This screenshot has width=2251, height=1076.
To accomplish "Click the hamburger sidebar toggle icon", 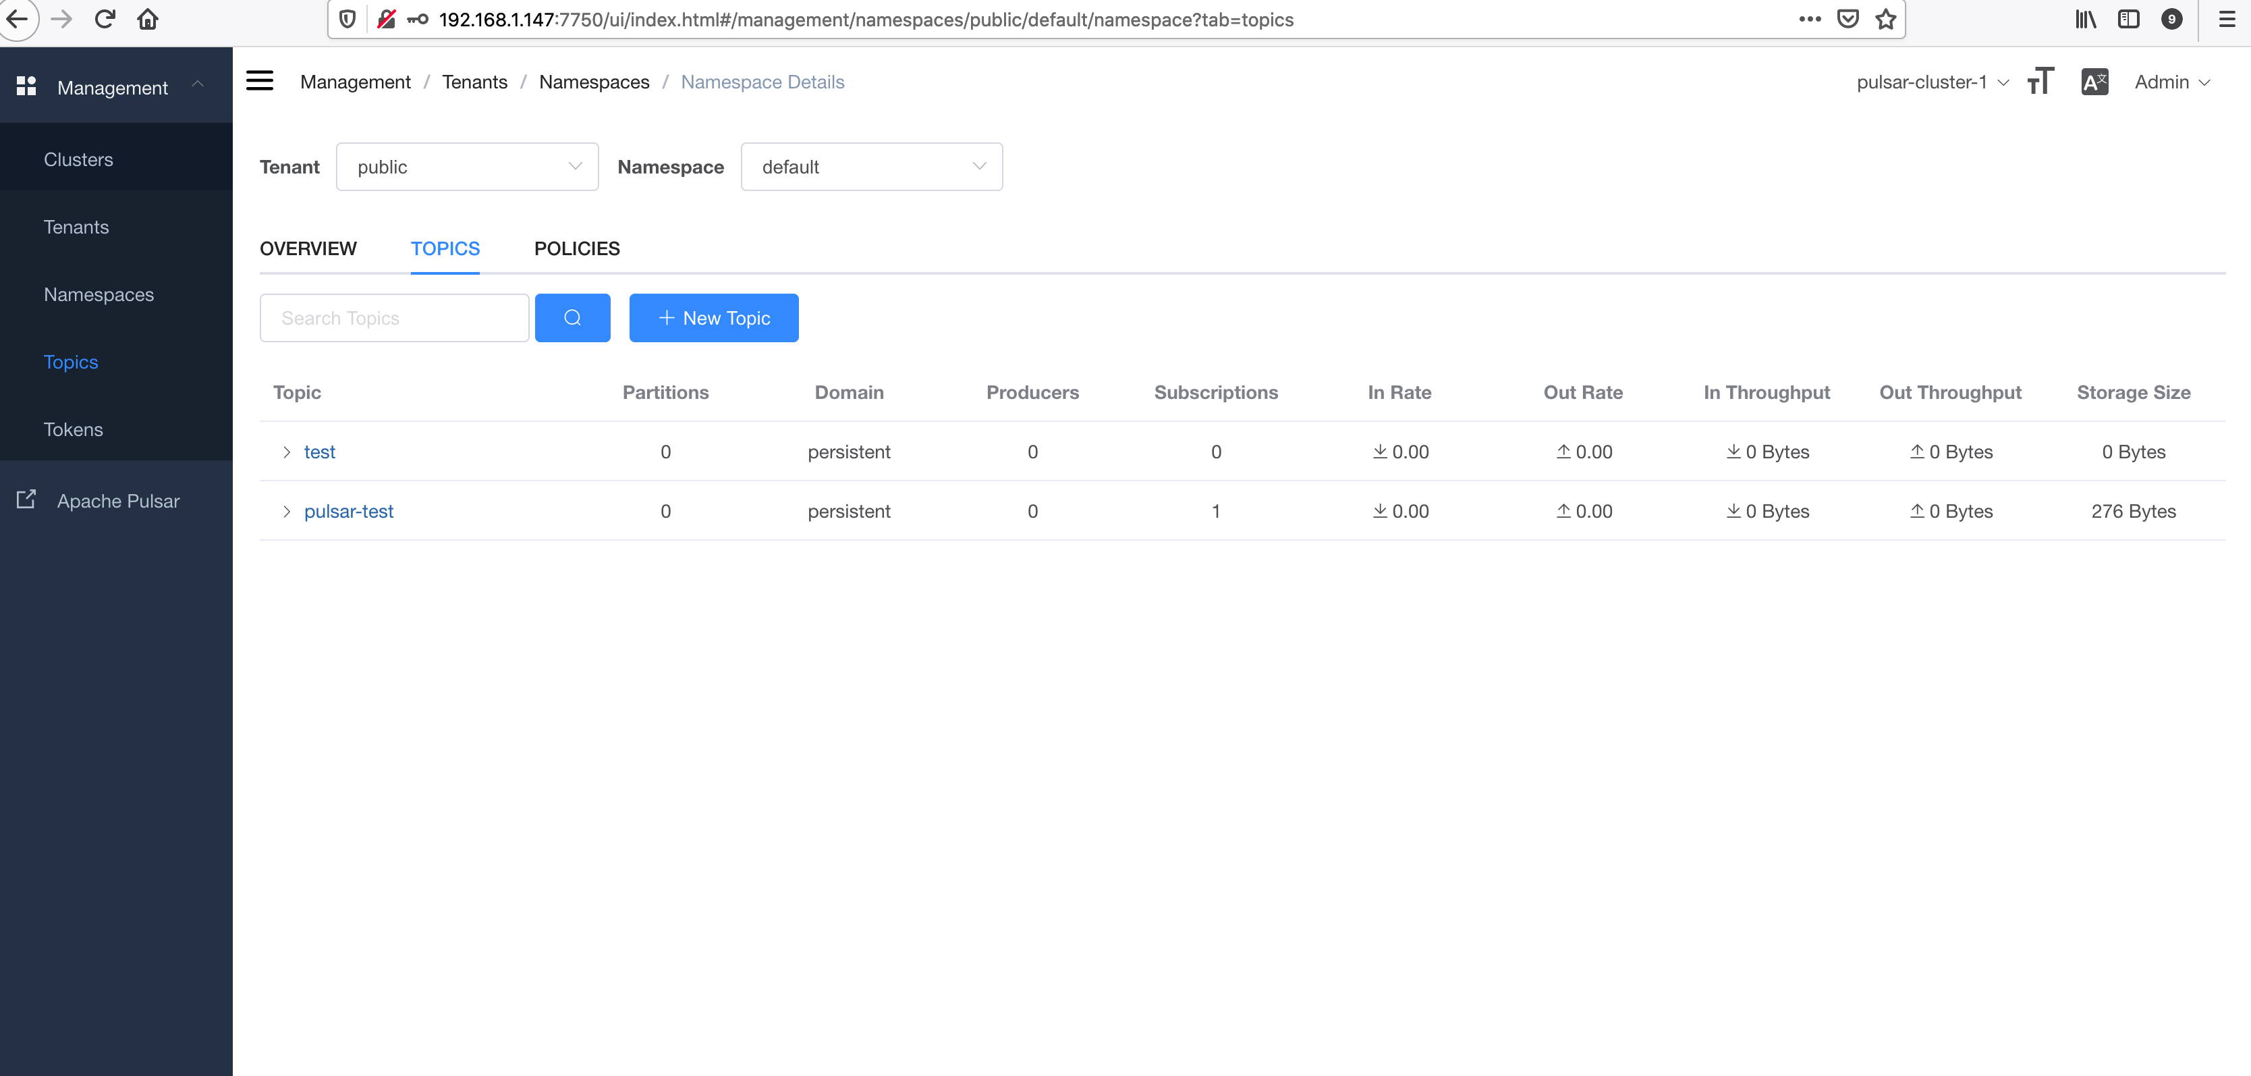I will 260,81.
